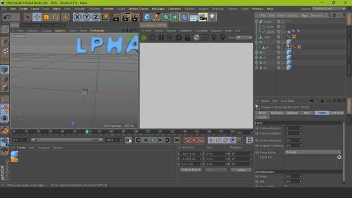Restart render in Live Viewer
This screenshot has height=198, width=352.
[152, 37]
